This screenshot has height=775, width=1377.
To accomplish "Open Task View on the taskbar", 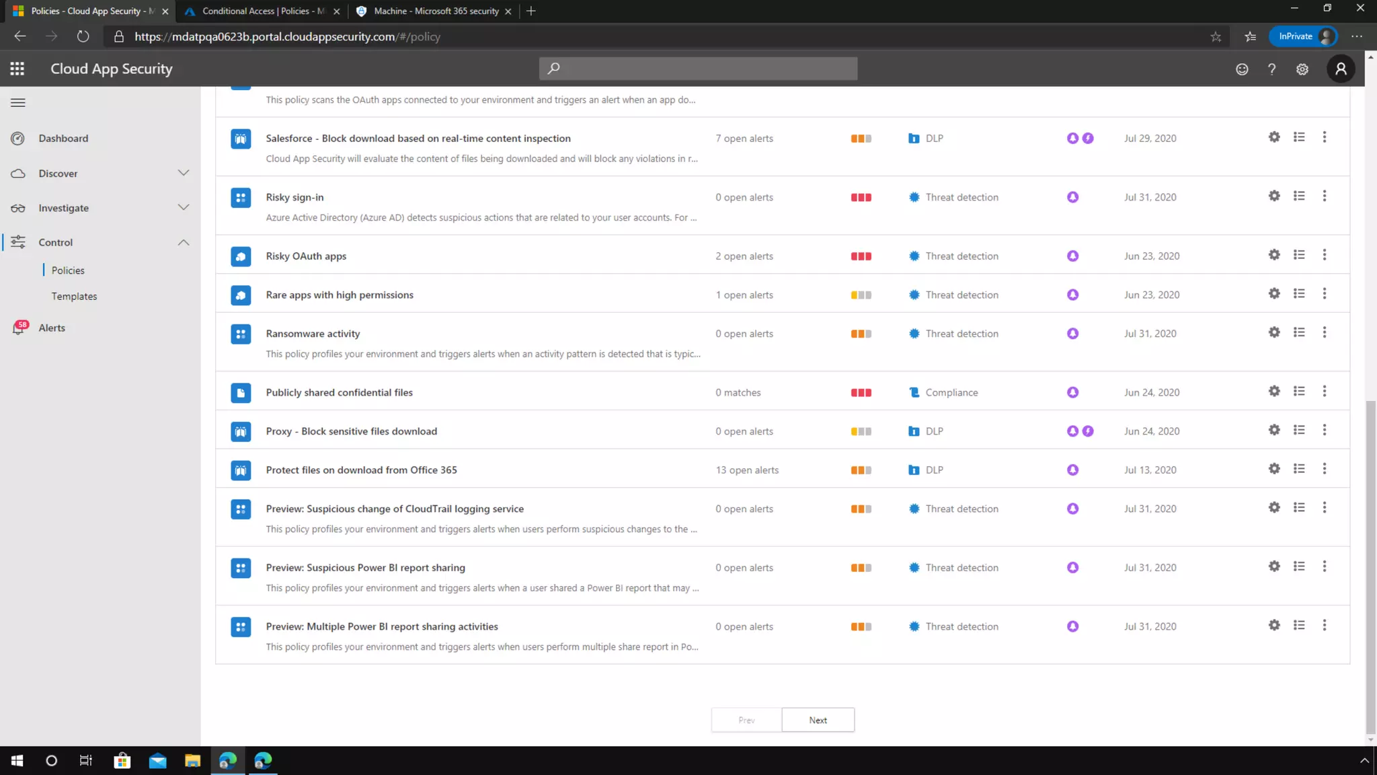I will 86,760.
